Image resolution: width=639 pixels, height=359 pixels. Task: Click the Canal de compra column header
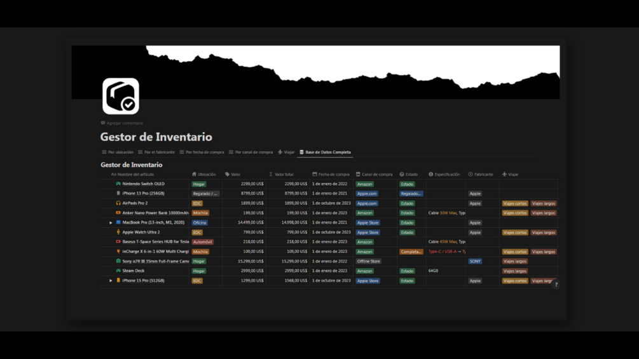[374, 174]
